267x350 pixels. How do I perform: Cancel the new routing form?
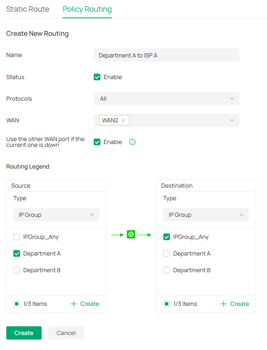coord(66,333)
